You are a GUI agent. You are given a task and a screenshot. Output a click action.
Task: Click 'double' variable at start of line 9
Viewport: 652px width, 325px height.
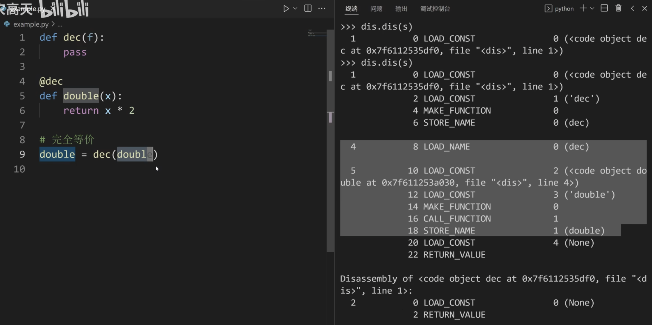pyautogui.click(x=57, y=154)
